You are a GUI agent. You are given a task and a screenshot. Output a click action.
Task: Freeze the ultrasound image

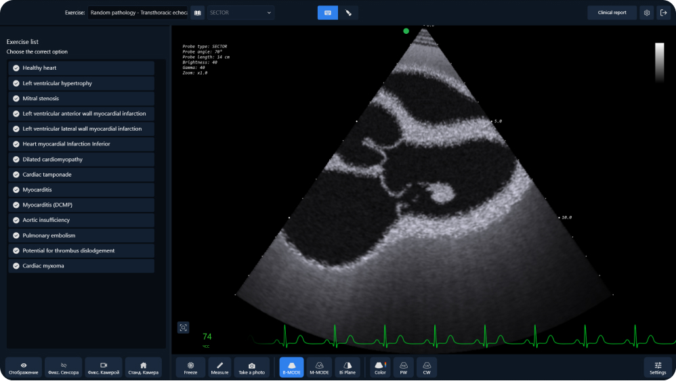[190, 367]
